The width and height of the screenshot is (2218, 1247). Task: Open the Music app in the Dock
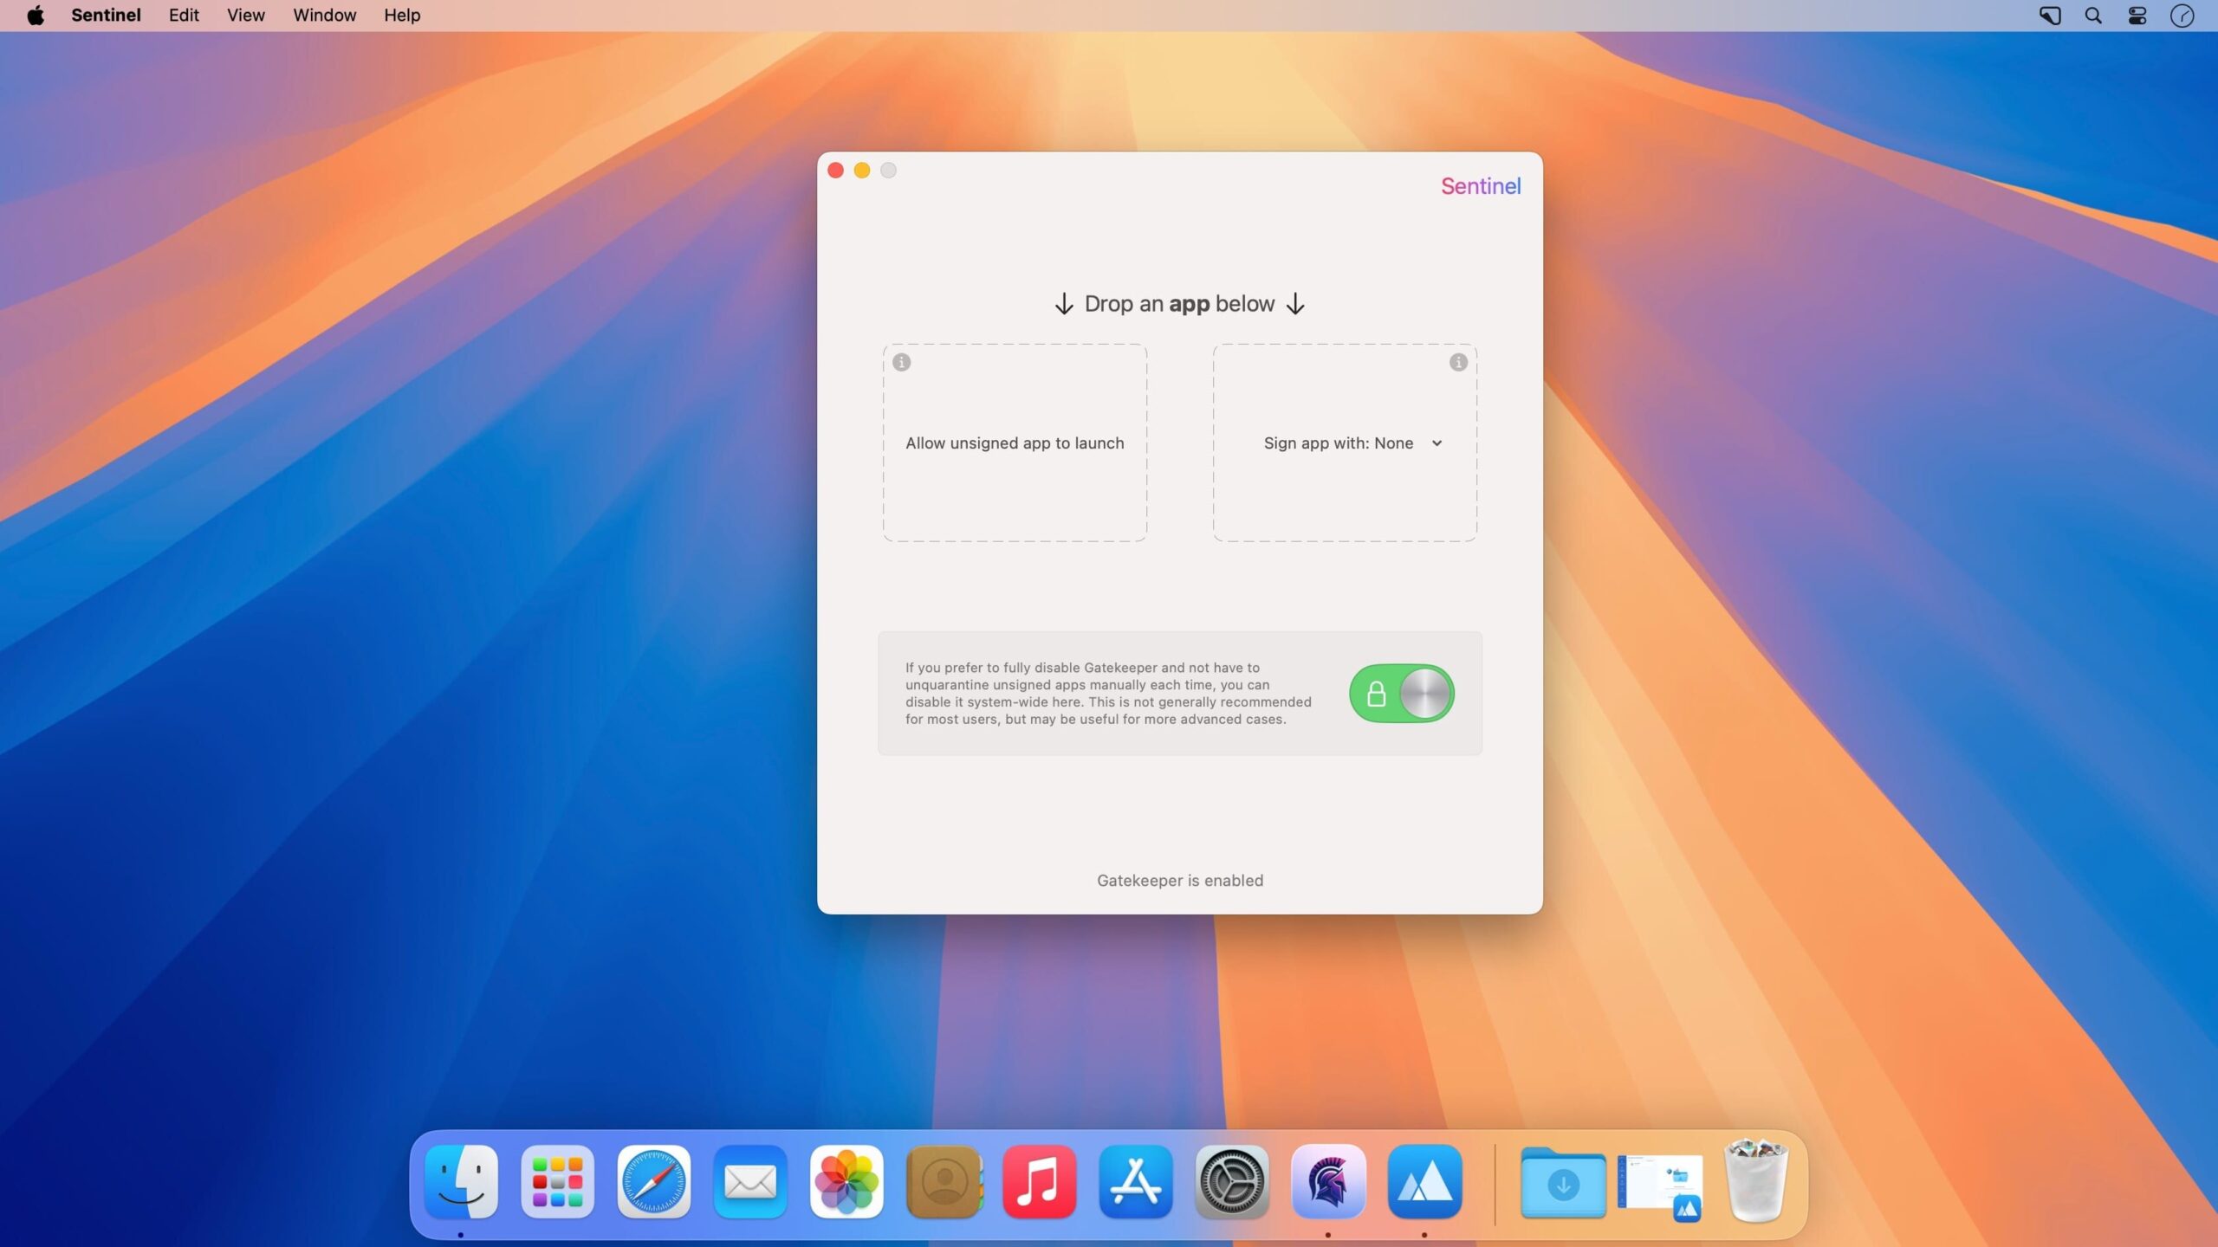click(1040, 1181)
